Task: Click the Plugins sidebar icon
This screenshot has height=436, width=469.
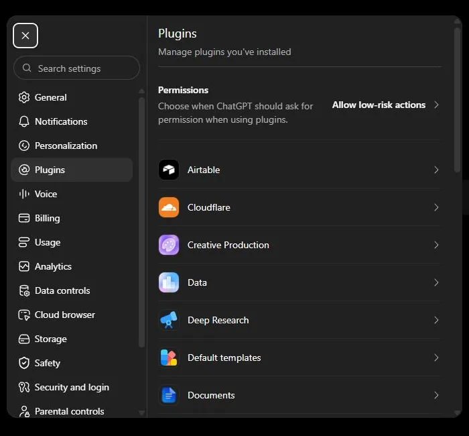Action: 24,170
